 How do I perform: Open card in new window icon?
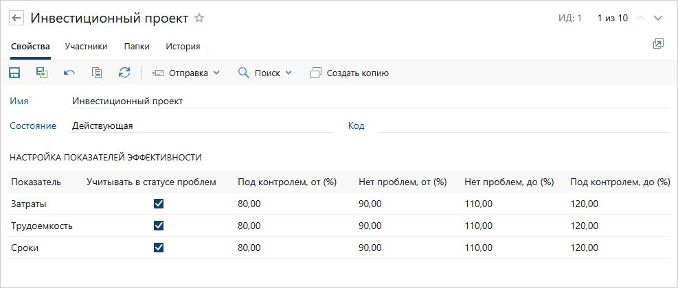(658, 44)
